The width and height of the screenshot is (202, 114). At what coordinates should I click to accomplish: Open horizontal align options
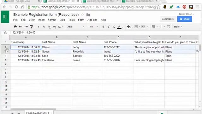click(x=153, y=27)
